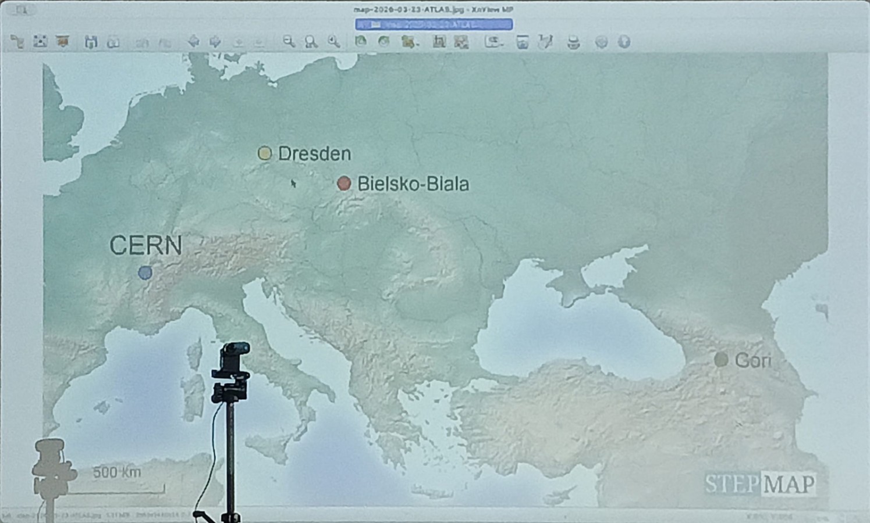Rotate image clockwise using second green icon
Screen dimensions: 870x523
pos(383,42)
